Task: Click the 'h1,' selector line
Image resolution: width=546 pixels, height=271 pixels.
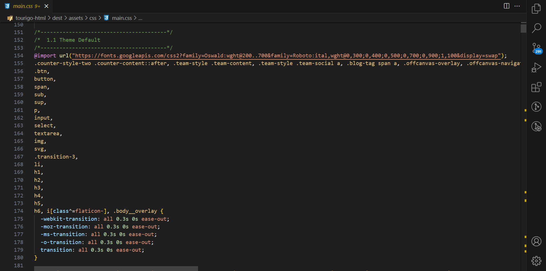Action: 38,172
